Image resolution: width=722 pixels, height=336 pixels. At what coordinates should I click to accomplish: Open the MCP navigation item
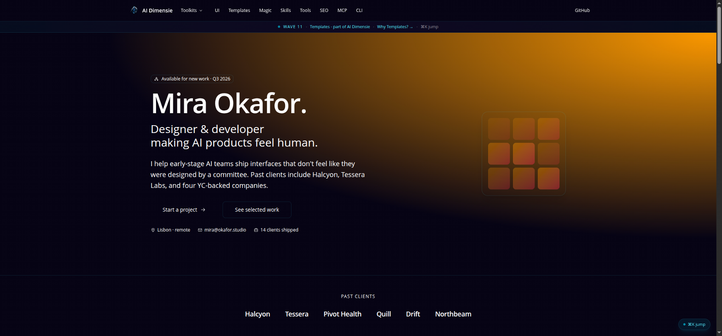[342, 10]
